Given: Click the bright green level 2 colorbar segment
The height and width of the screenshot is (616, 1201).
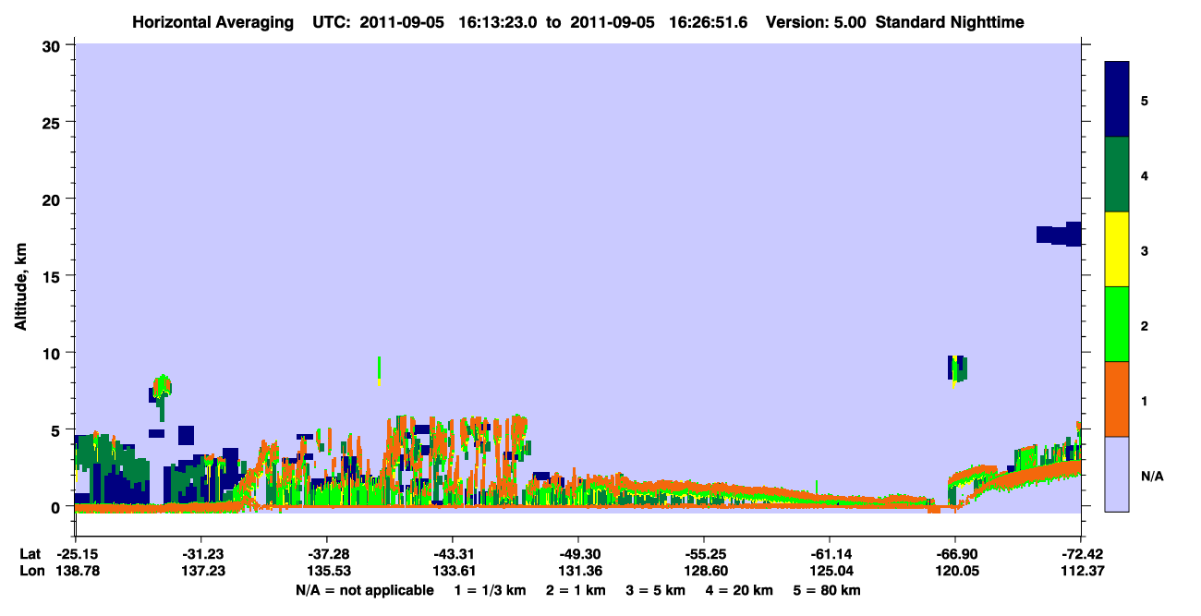Looking at the screenshot, I should [x=1117, y=324].
